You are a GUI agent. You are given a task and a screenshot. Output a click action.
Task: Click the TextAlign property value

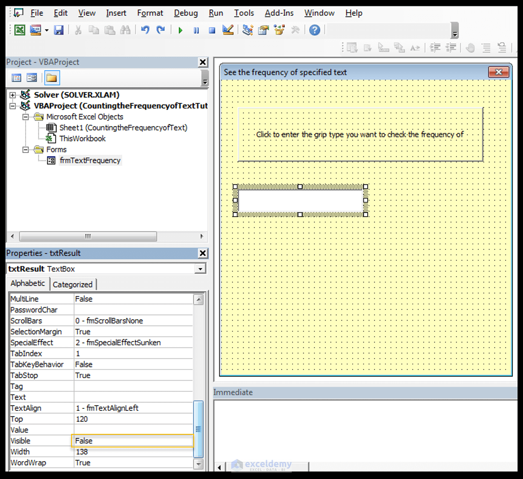pos(133,408)
